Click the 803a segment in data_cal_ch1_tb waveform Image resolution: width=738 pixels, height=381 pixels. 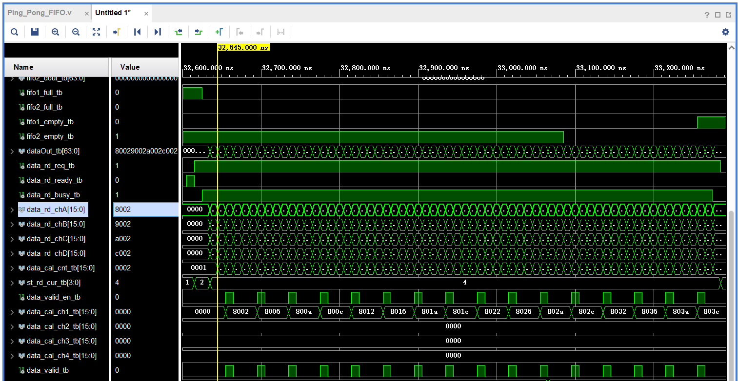(x=680, y=312)
